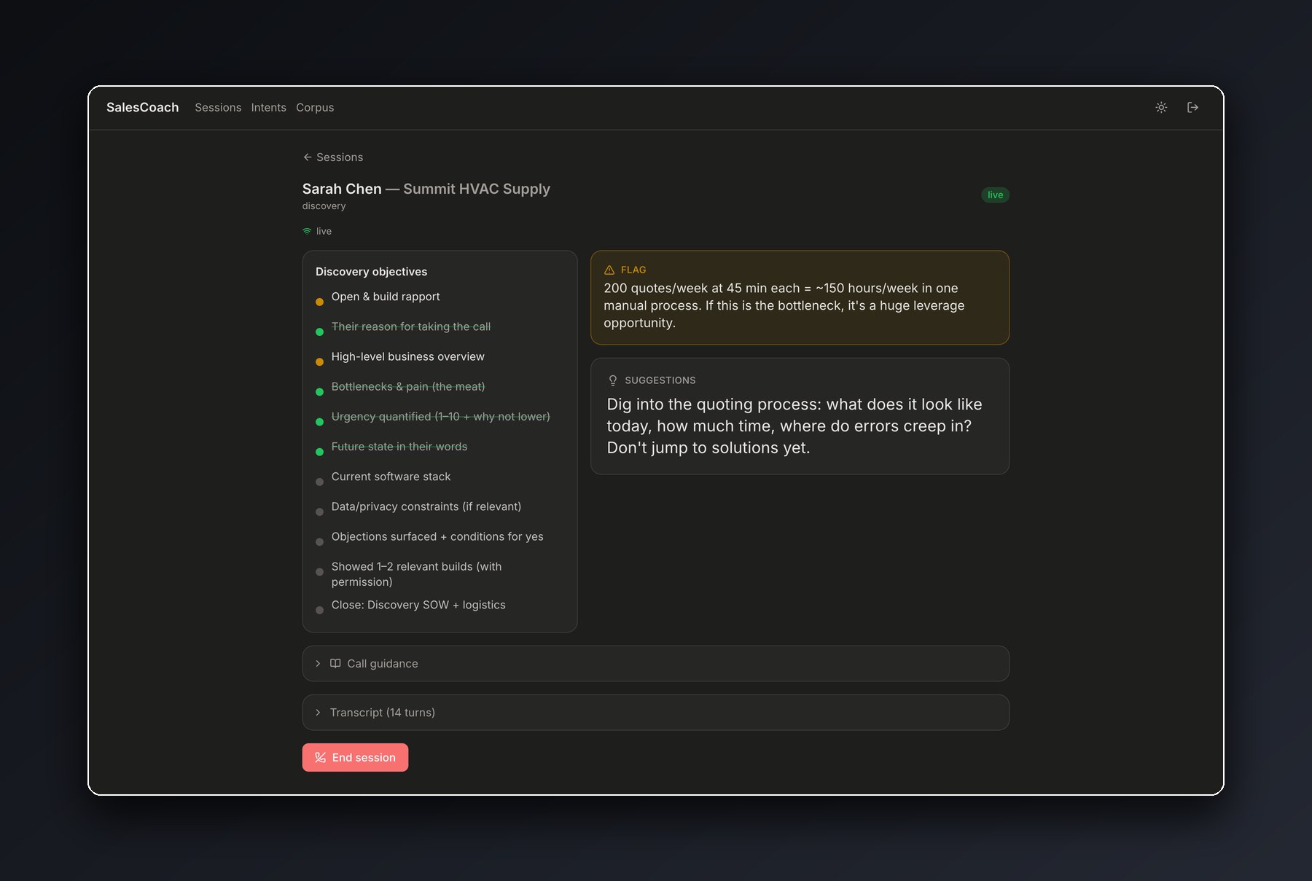Expand the Call guidance chevron
Image resolution: width=1312 pixels, height=881 pixels.
(318, 664)
